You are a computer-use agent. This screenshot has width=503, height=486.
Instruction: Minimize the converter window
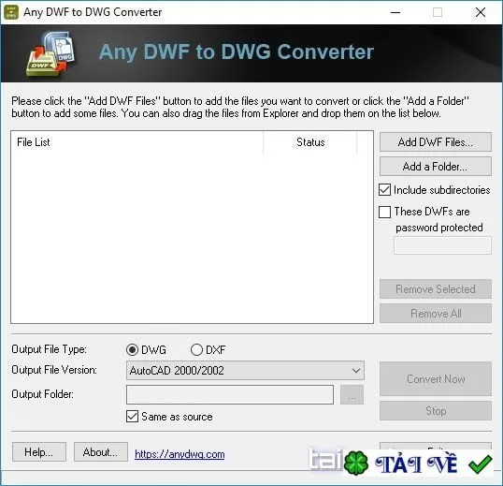point(395,12)
